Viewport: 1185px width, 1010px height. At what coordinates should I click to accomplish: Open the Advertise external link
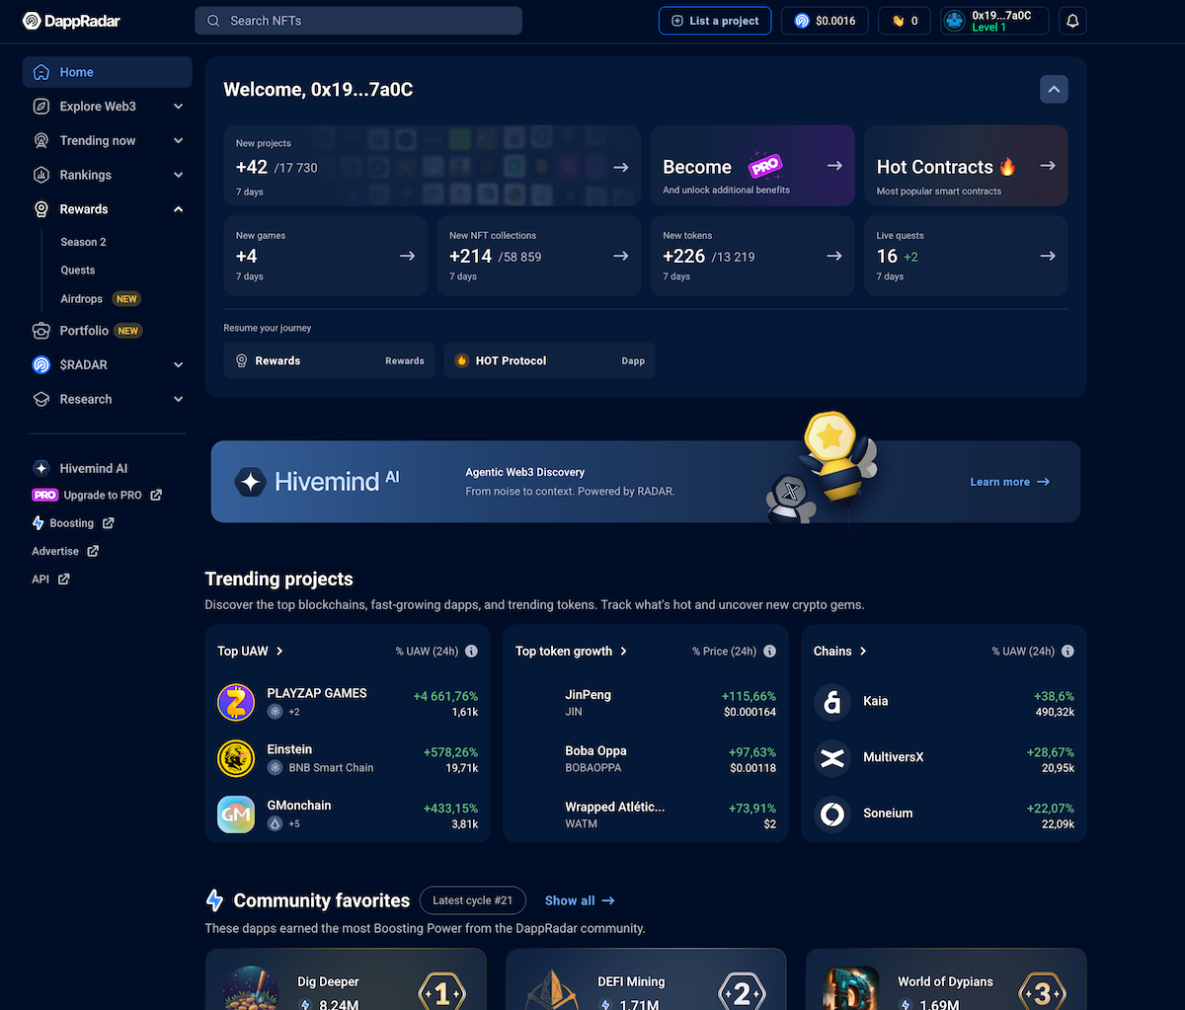coord(65,551)
